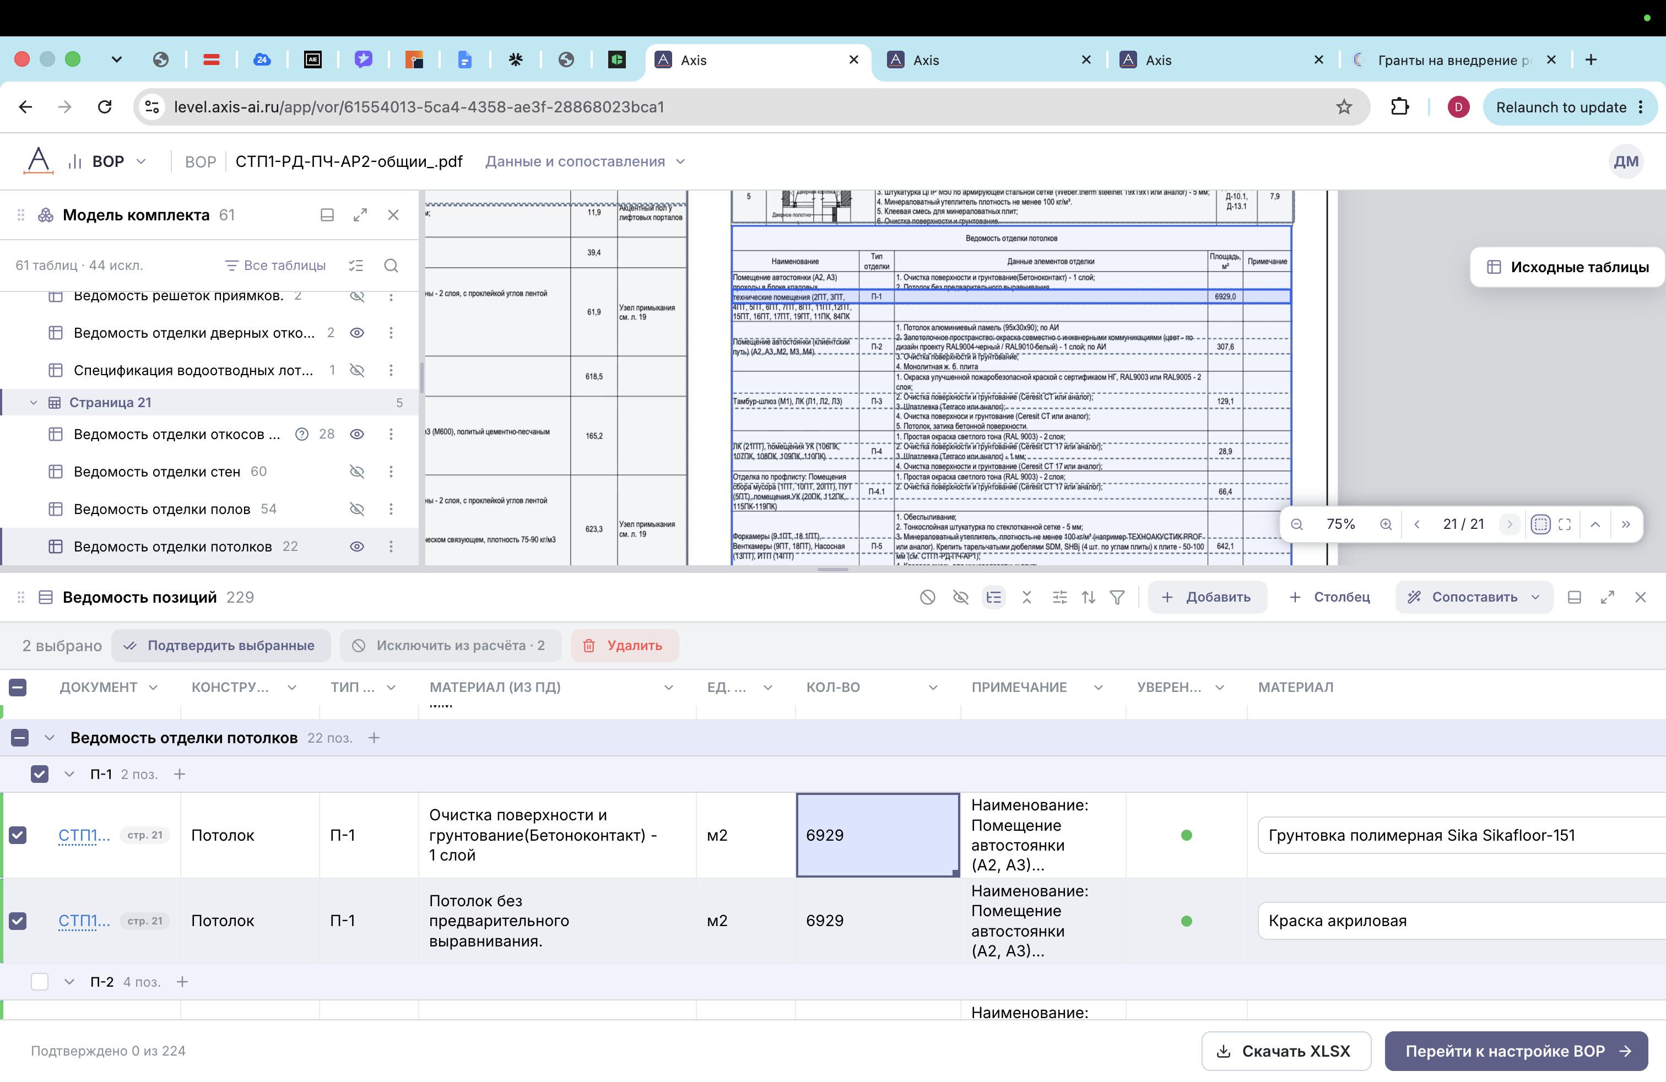Uncheck the П-1 group checkbox
Screen dimensions: 1666x1082
pyautogui.click(x=40, y=774)
